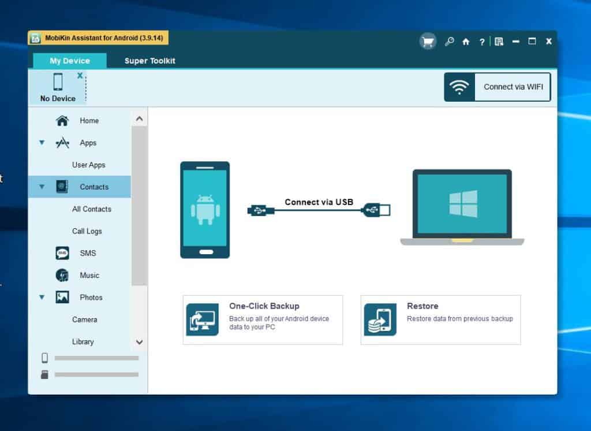Click the Apps icon in sidebar
This screenshot has width=591, height=431.
point(62,143)
